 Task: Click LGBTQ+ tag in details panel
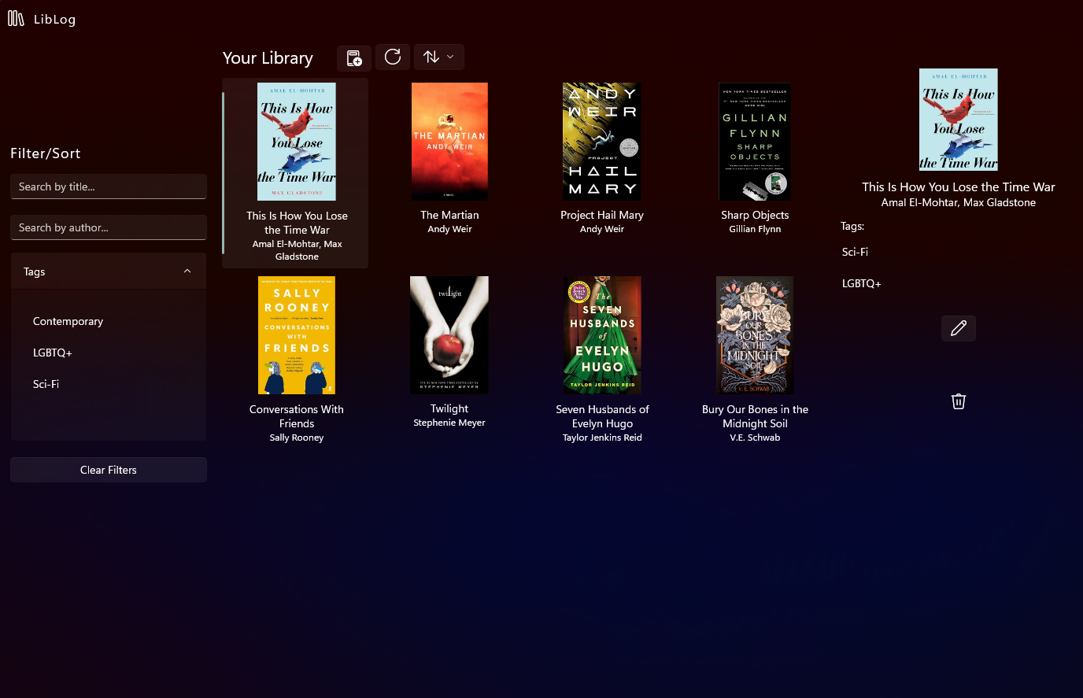861,283
